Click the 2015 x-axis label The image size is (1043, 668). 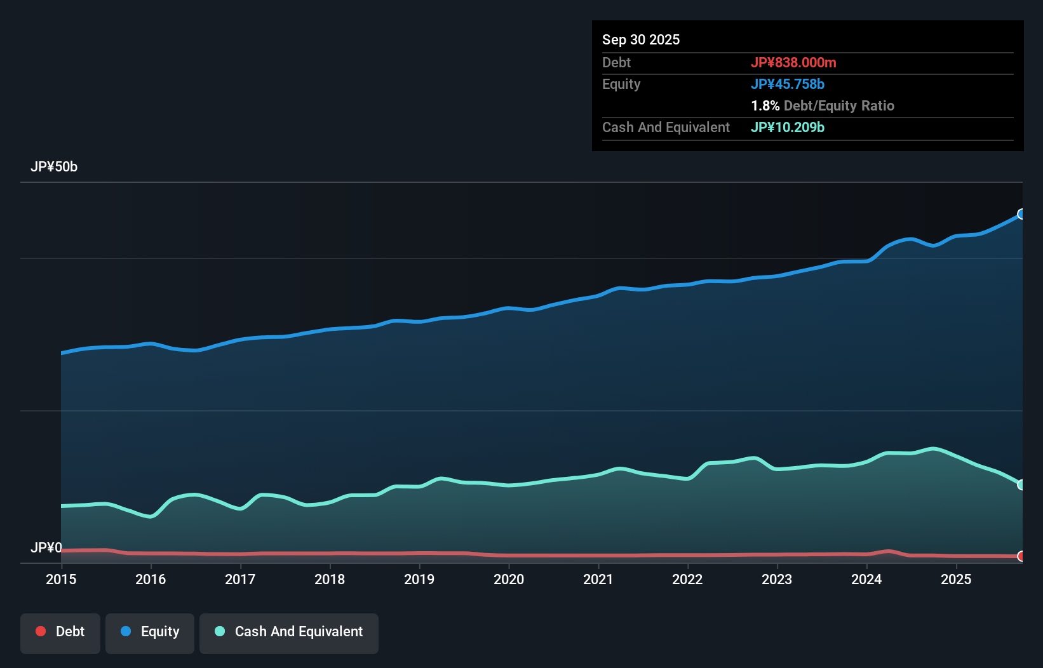tap(61, 579)
